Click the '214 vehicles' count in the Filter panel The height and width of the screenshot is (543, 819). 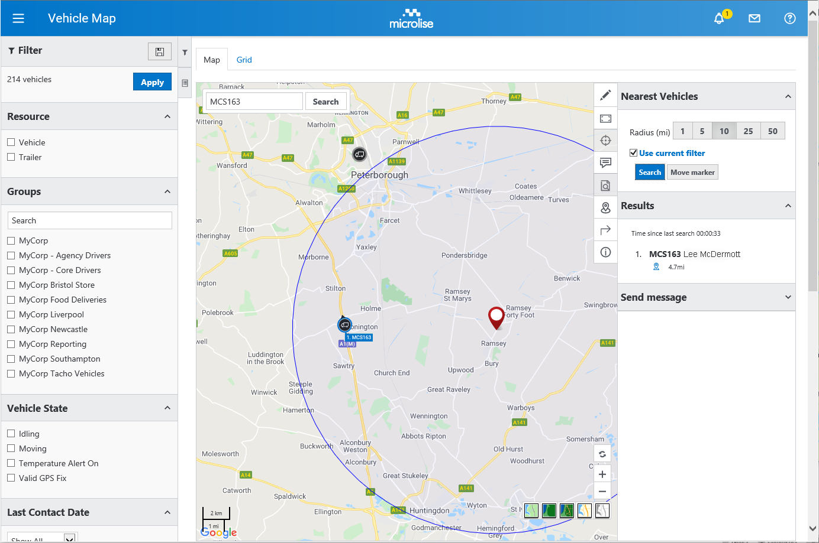(29, 79)
